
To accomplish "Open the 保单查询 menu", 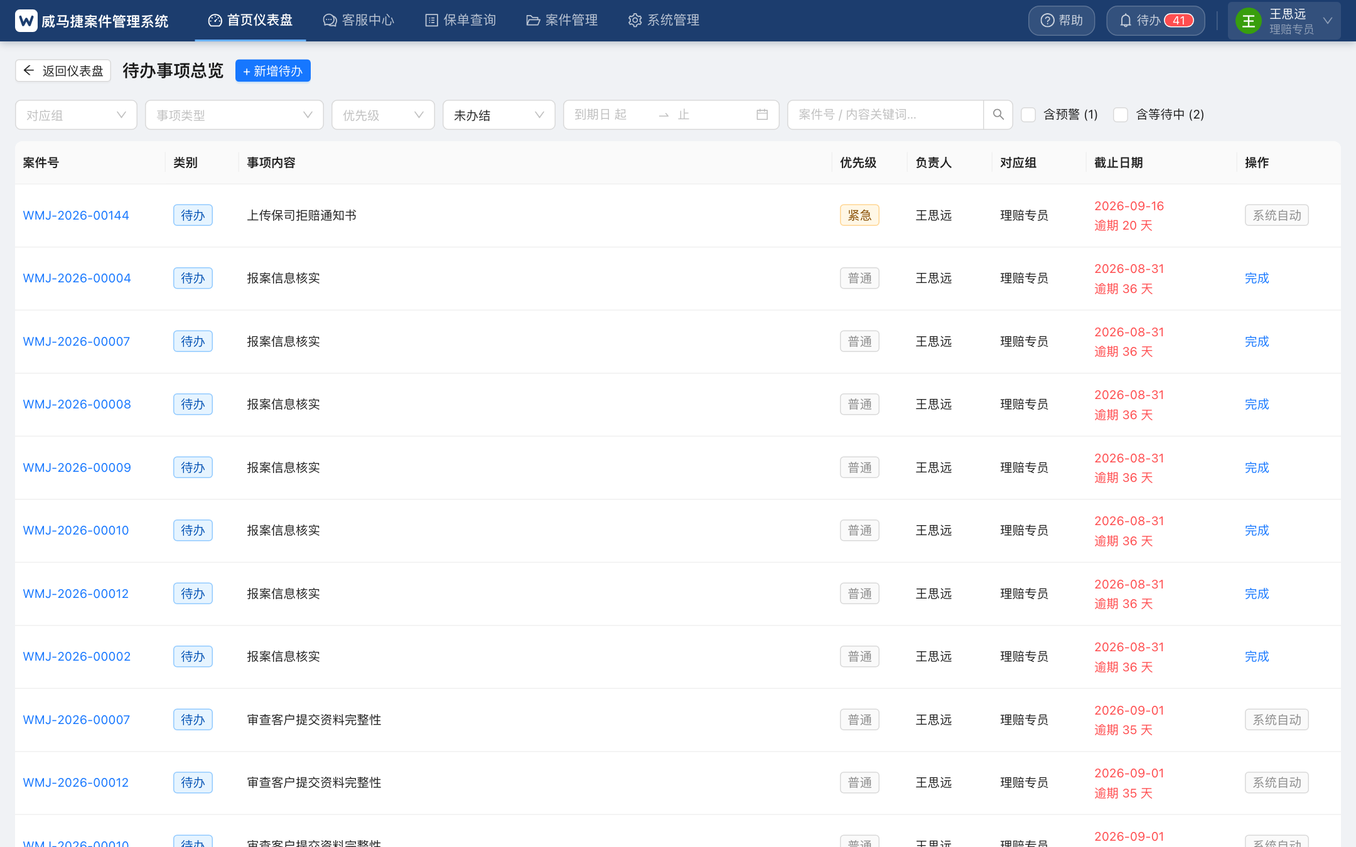I will [x=460, y=21].
